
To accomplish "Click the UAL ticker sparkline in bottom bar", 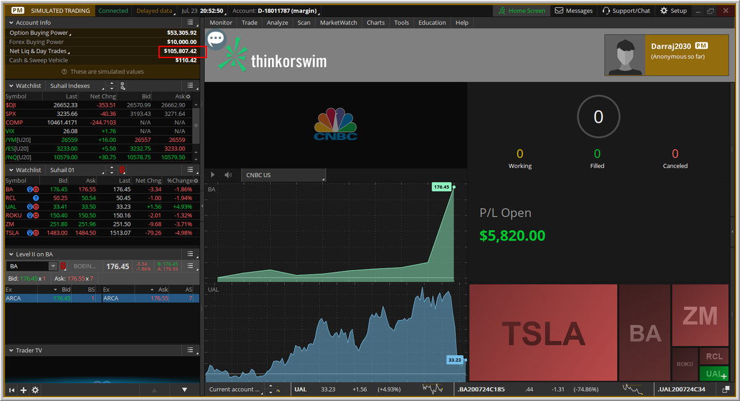I will tap(433, 389).
